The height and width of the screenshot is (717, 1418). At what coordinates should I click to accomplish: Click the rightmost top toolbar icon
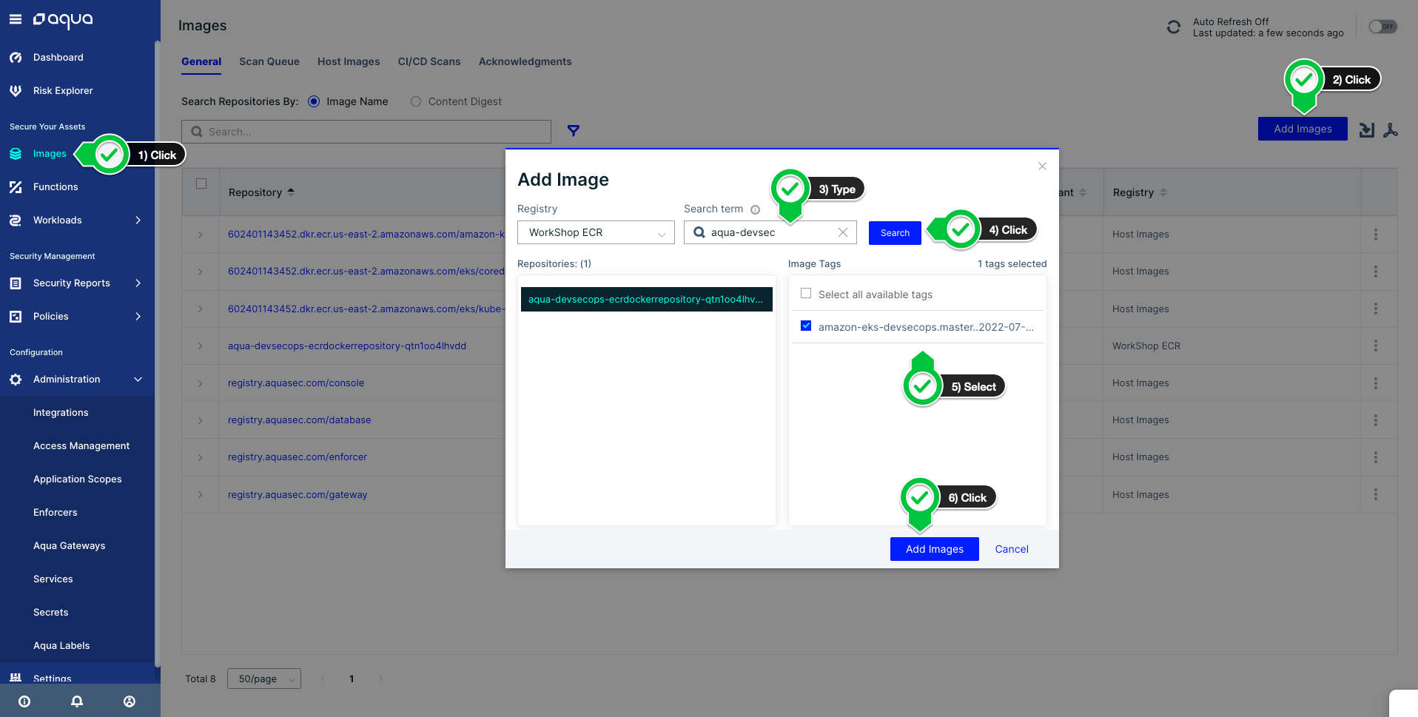coord(1391,130)
